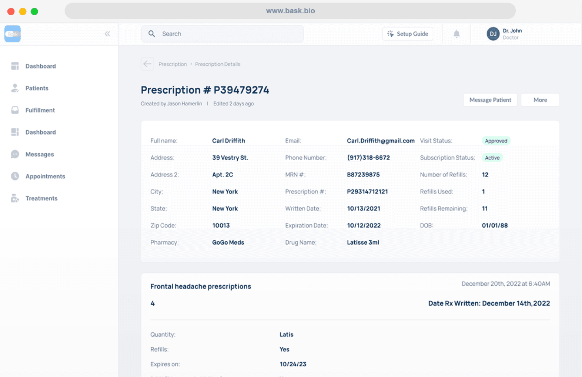The height and width of the screenshot is (377, 582).
Task: Click the Treatments medicine icon
Action: pos(15,198)
